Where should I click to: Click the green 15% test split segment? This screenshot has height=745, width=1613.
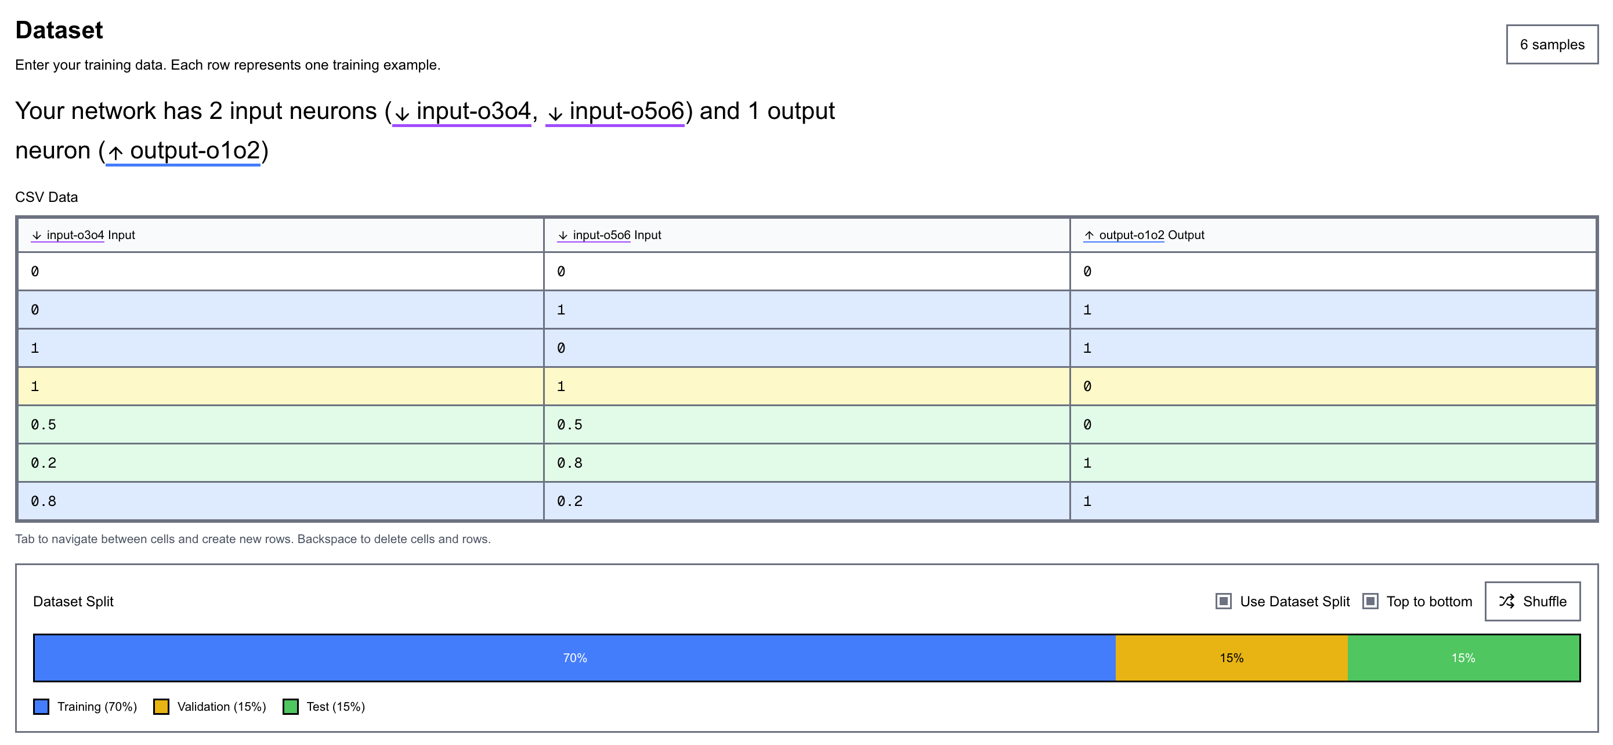point(1463,657)
